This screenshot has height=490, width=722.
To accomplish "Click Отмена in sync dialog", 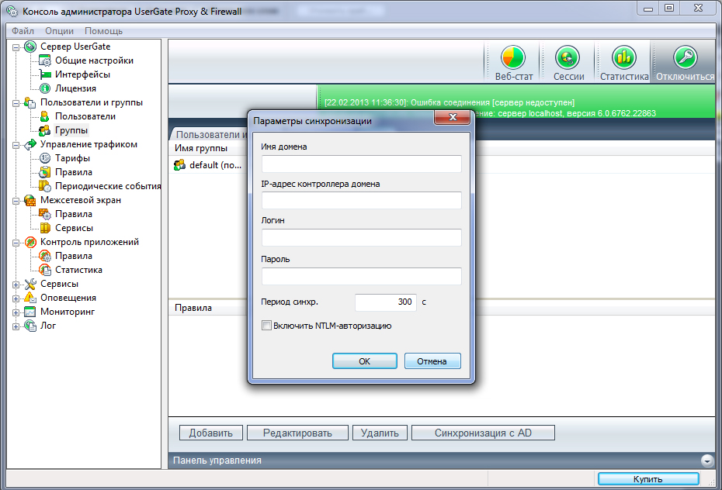I will coord(432,361).
